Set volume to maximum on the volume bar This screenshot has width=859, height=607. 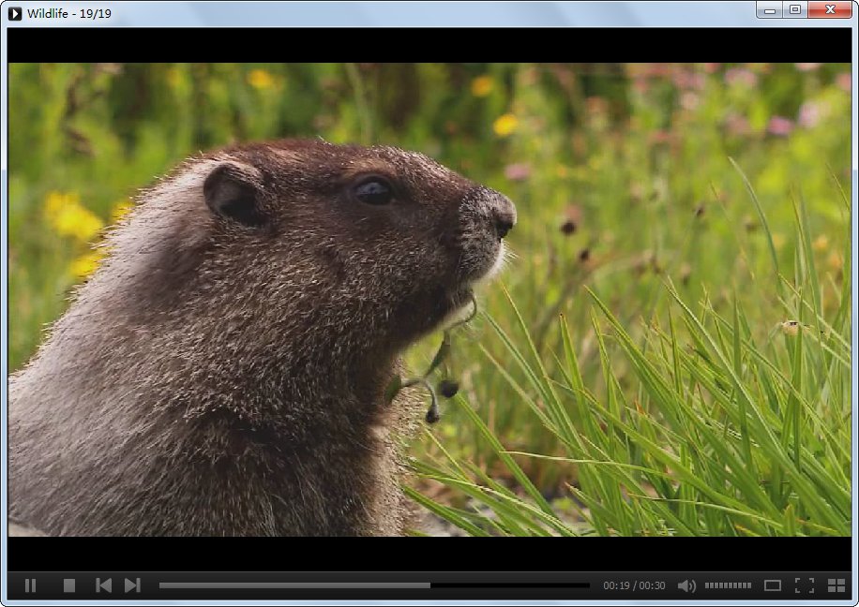click(748, 585)
